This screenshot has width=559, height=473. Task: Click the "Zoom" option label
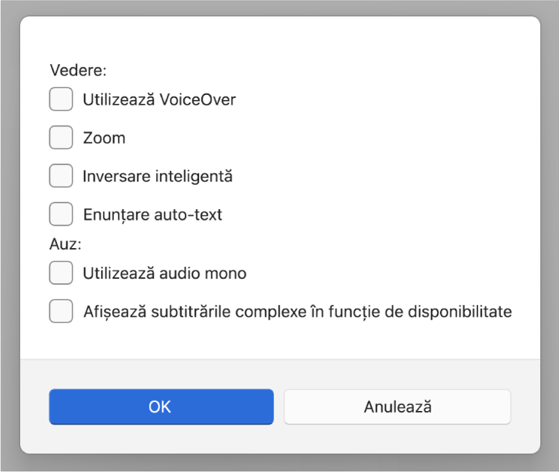coord(104,138)
